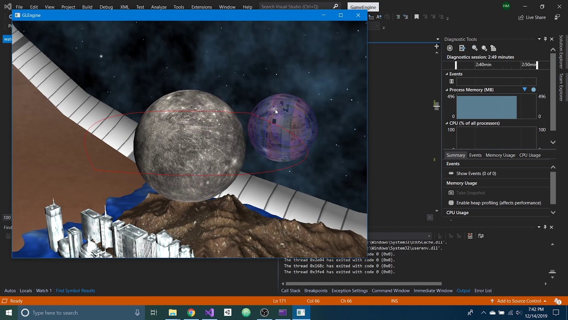The image size is (568, 320).
Task: Close the Diagnostic Tools panel
Action: pyautogui.click(x=552, y=39)
